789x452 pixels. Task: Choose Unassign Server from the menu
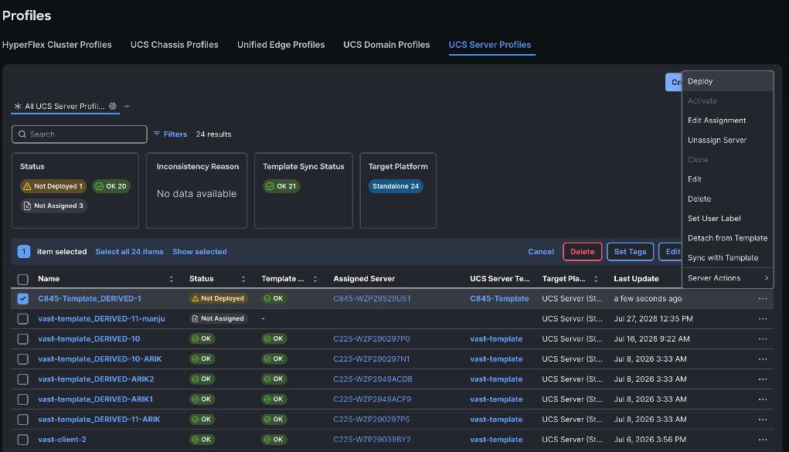[x=728, y=140]
